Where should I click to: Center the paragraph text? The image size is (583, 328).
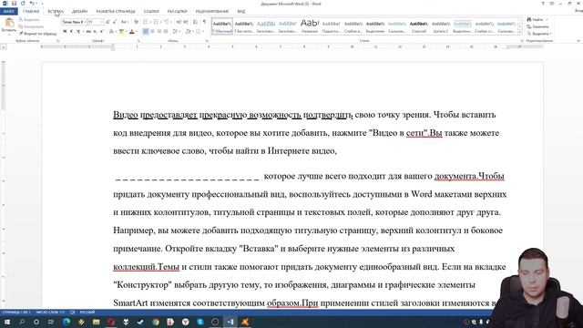coord(152,32)
